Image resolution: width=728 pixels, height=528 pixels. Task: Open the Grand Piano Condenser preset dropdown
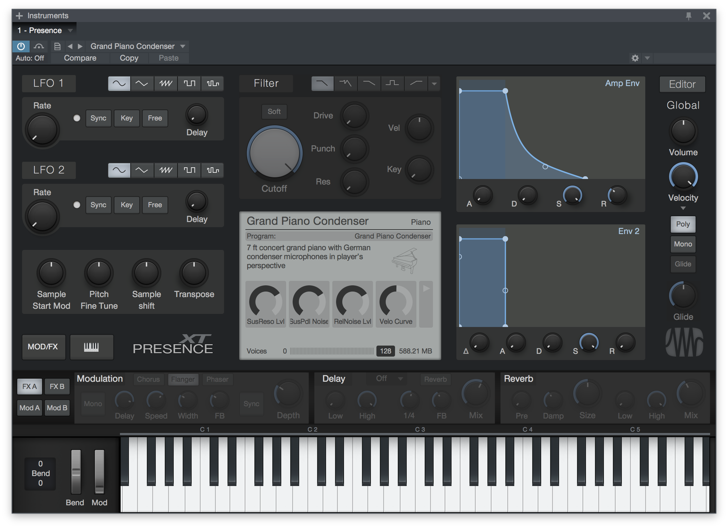[x=183, y=46]
